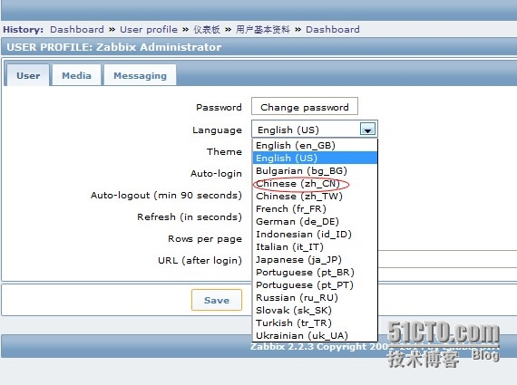Choose Portuguese (pt_PT) language
Screen dimensions: 517x385
click(x=315, y=284)
